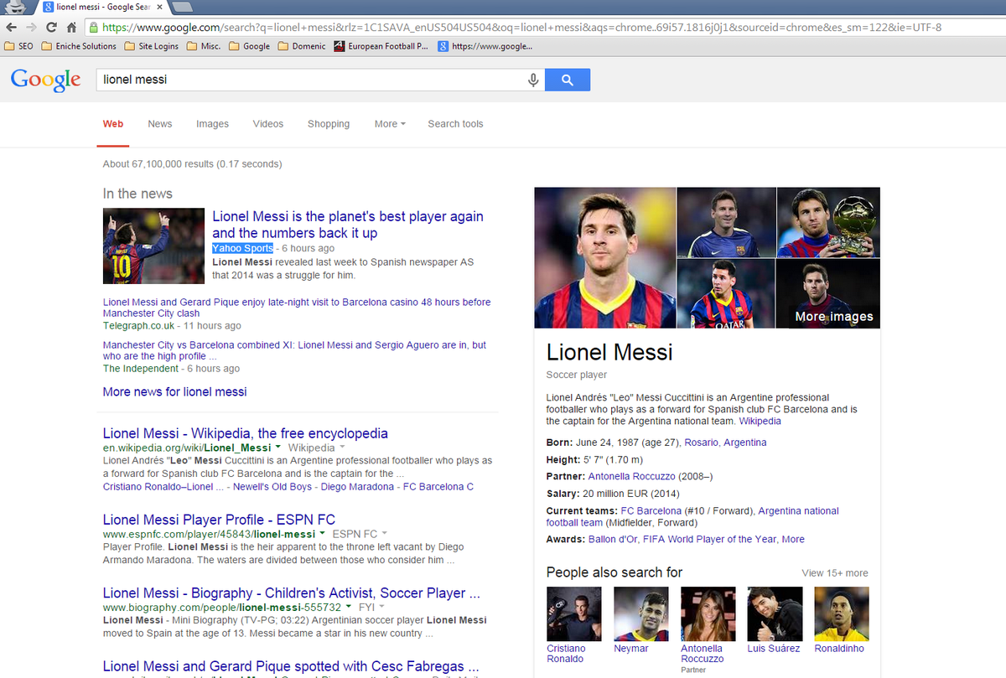Open the Wikipedia result's green URL arrow
This screenshot has width=1006, height=678.
pos(279,448)
